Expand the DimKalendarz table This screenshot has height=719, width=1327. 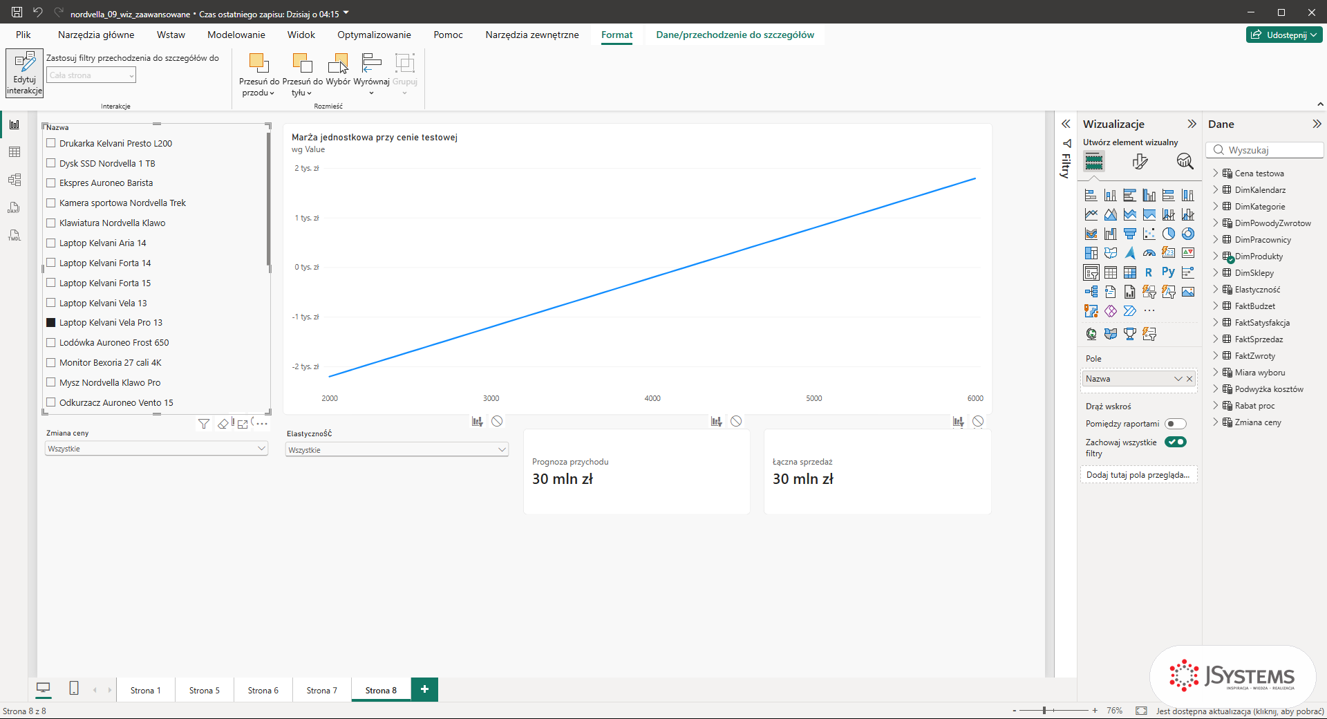pos(1216,189)
